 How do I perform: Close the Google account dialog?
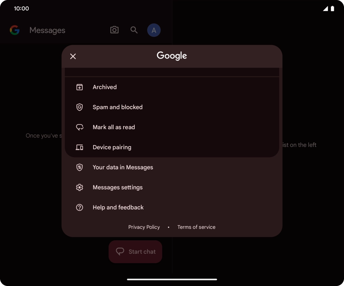[73, 56]
